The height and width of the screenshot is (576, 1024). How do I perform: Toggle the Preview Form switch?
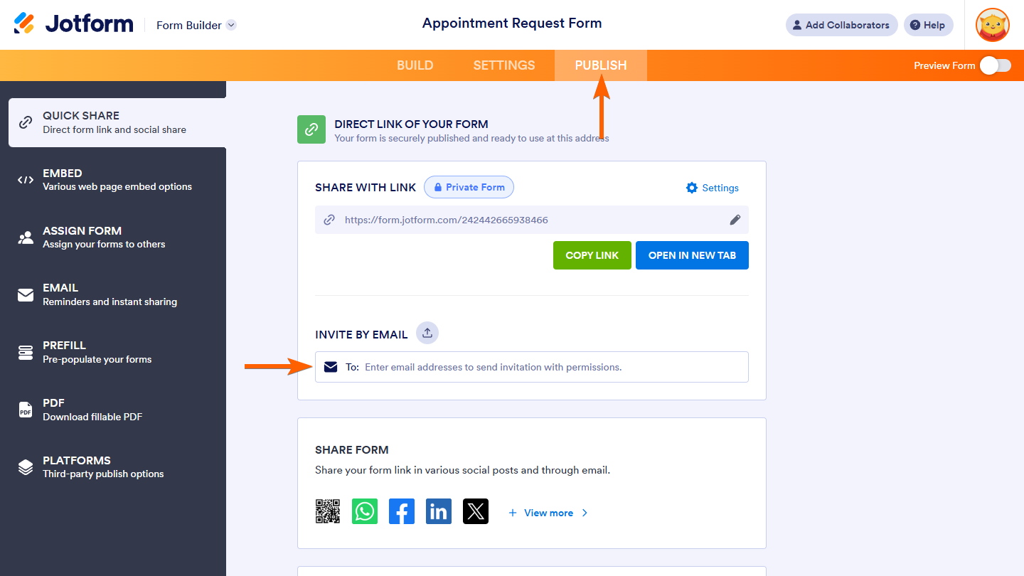click(x=995, y=65)
